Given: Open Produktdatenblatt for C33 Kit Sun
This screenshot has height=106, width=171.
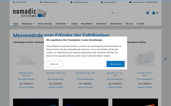Looking at the screenshot, I should [56, 79].
